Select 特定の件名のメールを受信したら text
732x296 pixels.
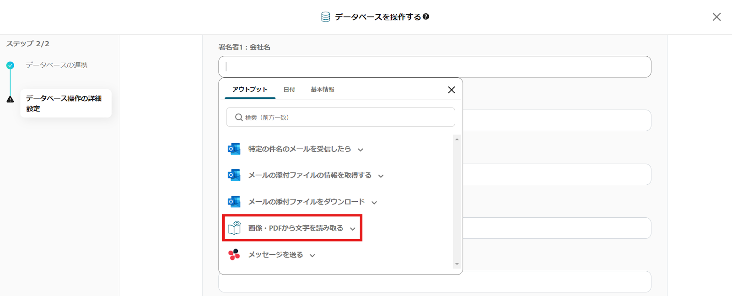click(x=300, y=149)
